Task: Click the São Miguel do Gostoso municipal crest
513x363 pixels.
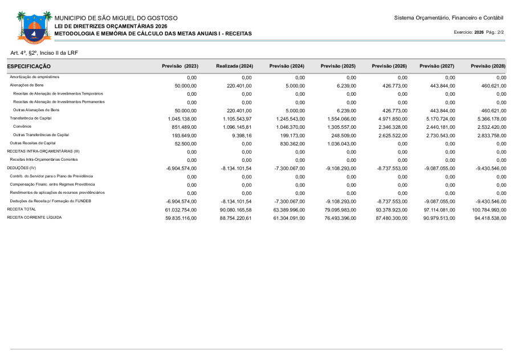Action: pyautogui.click(x=30, y=27)
